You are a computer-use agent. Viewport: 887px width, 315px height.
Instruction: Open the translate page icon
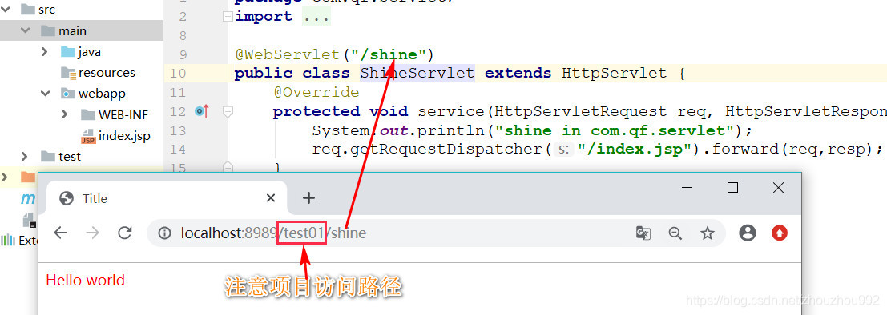point(643,233)
